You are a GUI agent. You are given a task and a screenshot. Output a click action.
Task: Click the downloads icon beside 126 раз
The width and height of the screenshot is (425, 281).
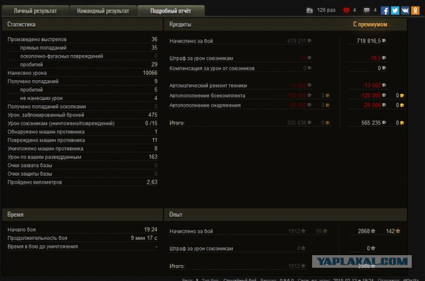coord(309,11)
